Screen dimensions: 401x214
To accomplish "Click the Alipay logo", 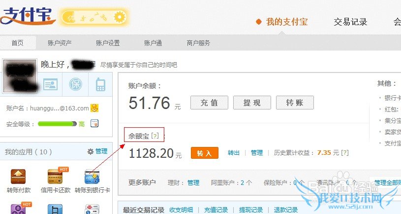I will (x=27, y=16).
